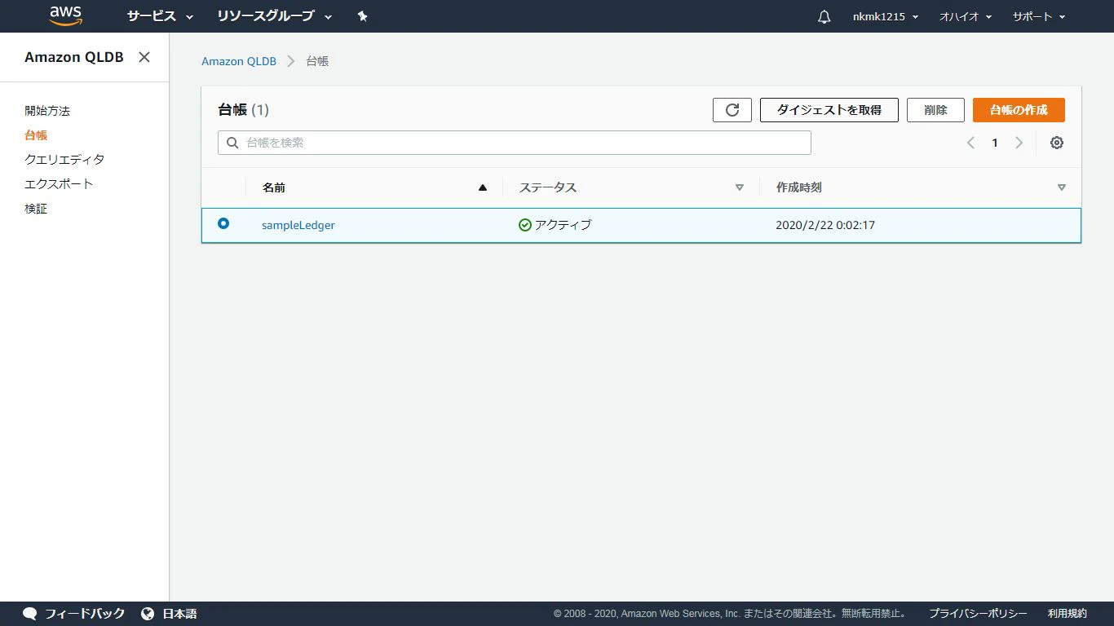This screenshot has height=626, width=1114.
Task: Sort by ステータス column arrow
Action: click(740, 187)
